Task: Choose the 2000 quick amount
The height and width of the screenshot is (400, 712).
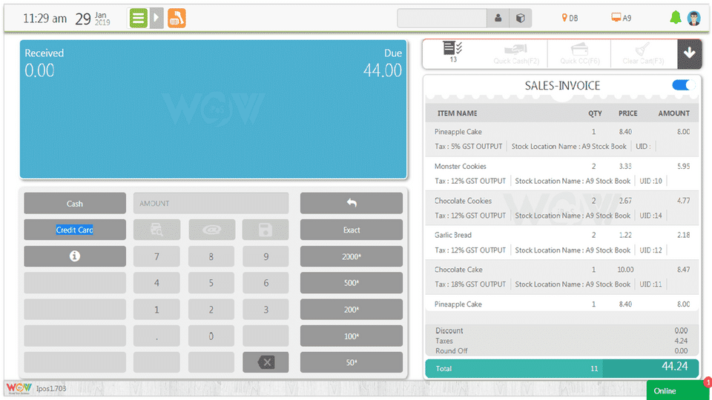Action: pyautogui.click(x=351, y=256)
